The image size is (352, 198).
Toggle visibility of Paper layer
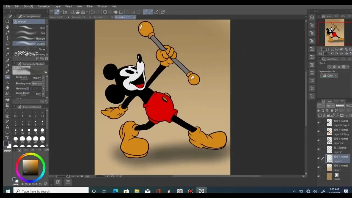point(319,177)
